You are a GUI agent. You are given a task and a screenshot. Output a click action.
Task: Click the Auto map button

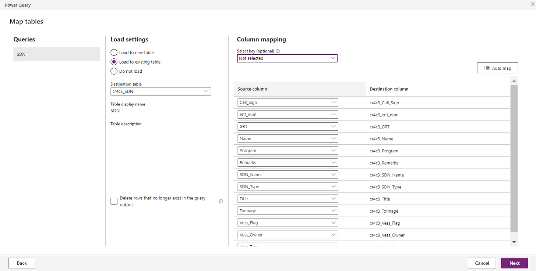(497, 68)
